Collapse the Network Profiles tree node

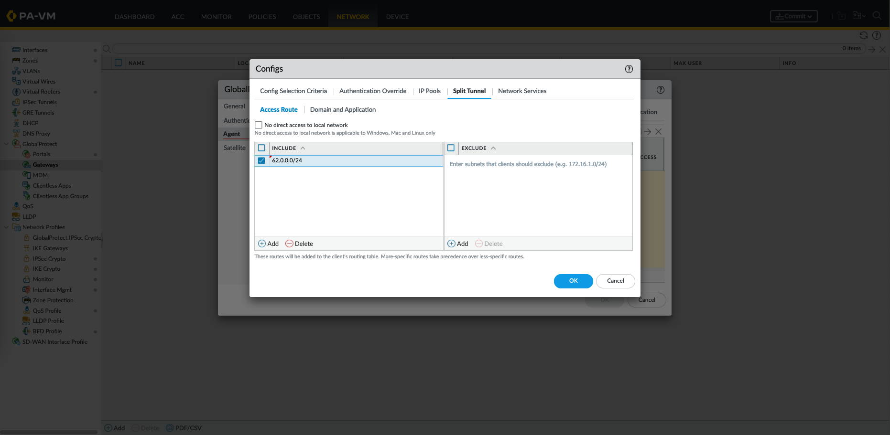6,227
